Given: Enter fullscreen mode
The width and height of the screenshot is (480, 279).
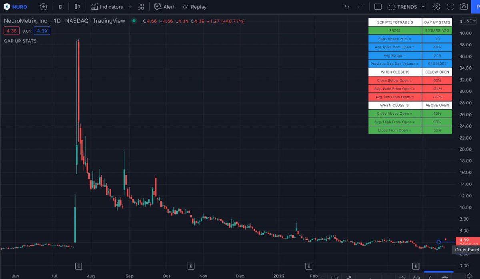Looking at the screenshot, I should pyautogui.click(x=450, y=7).
